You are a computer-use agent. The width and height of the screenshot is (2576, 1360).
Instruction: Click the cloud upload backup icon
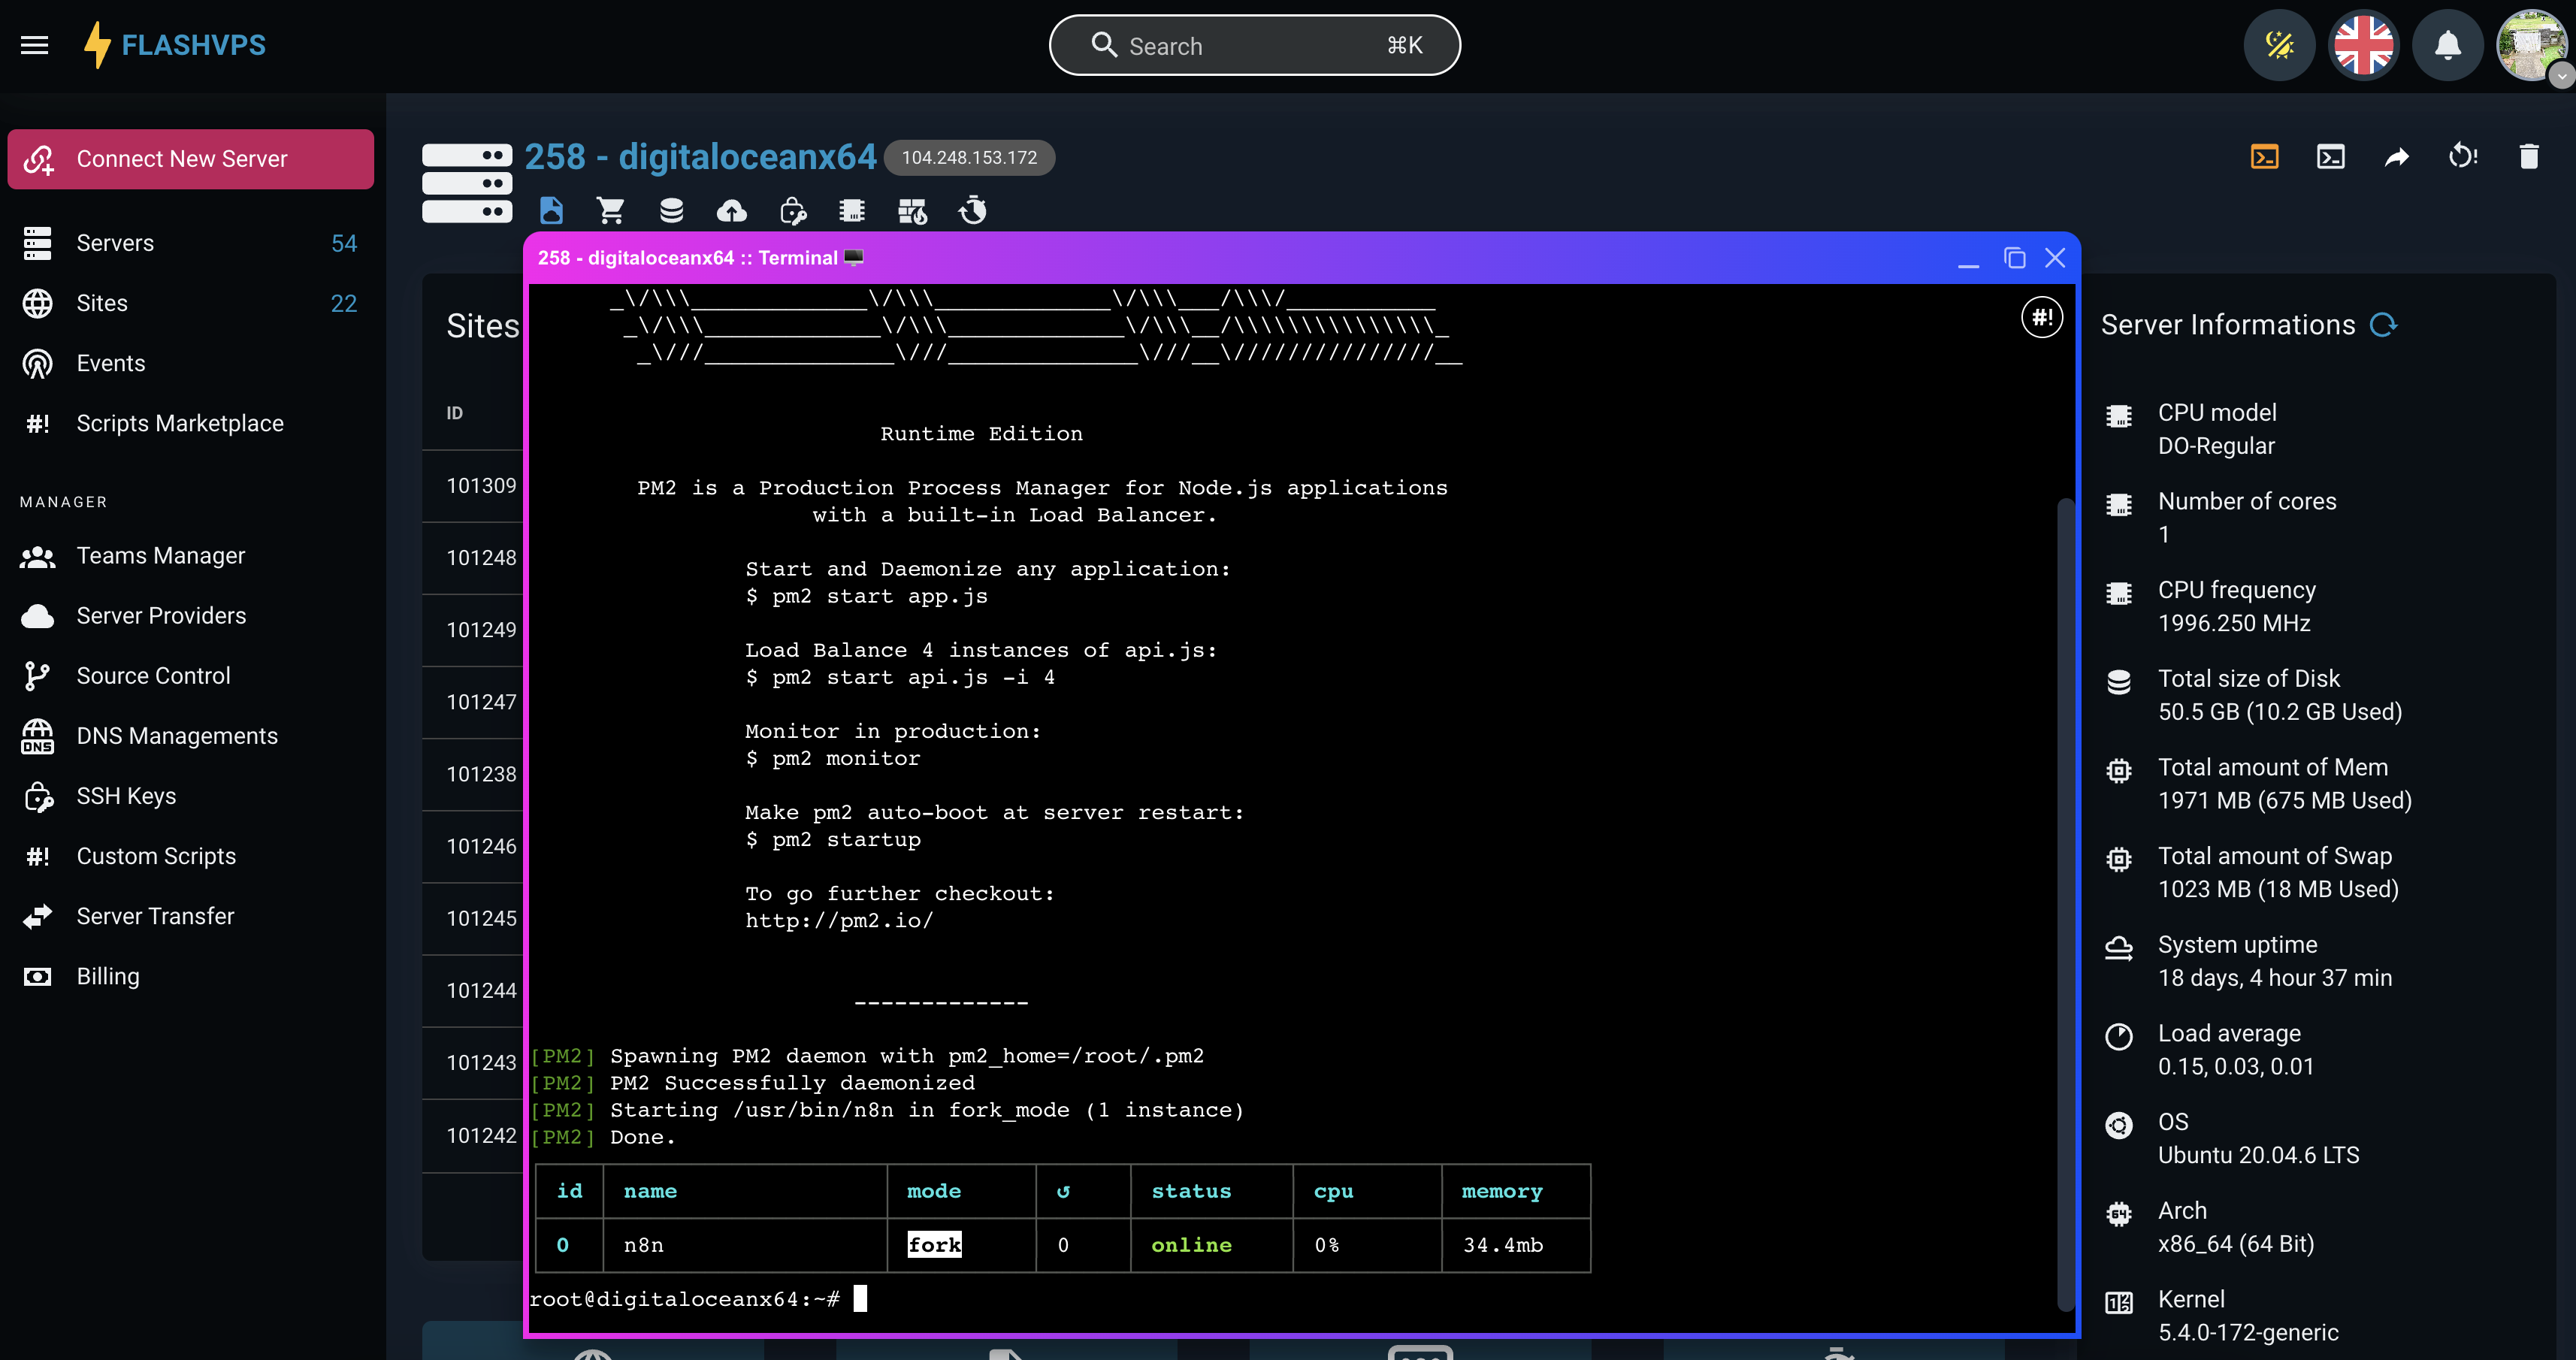[731, 211]
